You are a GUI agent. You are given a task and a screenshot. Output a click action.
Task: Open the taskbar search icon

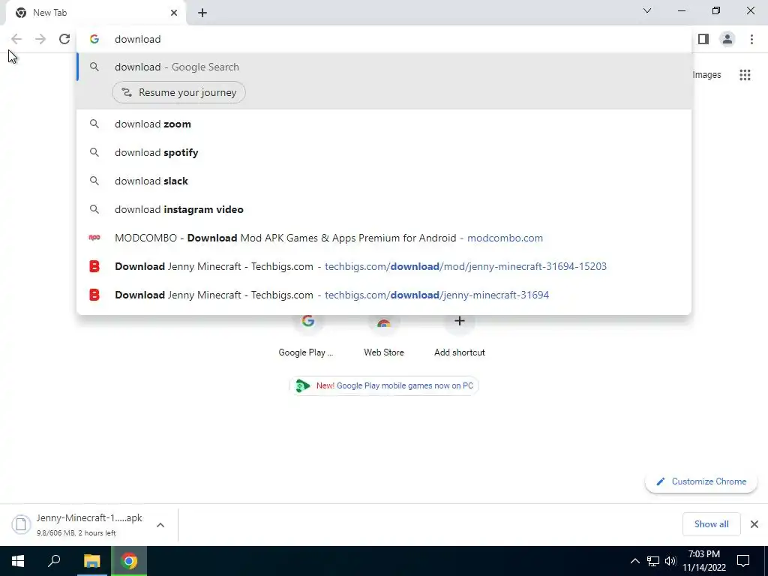[54, 561]
